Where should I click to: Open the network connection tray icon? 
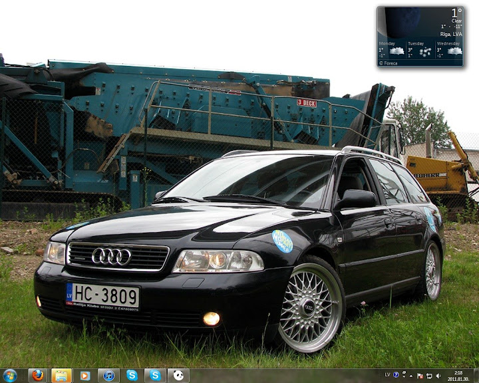[429, 376]
